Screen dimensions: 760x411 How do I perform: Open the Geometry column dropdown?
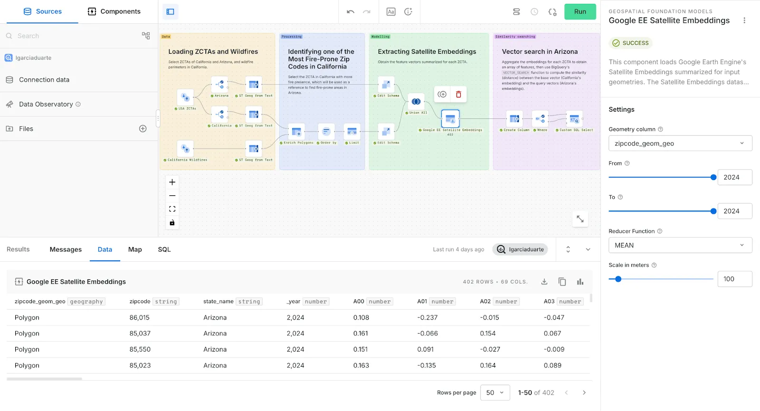tap(680, 143)
